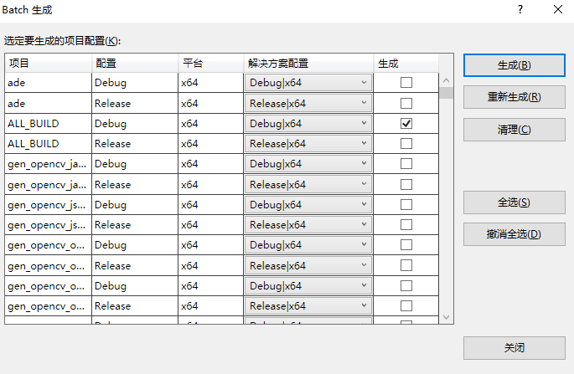The width and height of the screenshot is (574, 374).
Task: Enable build checkbox for ade Debug
Action: coord(406,83)
